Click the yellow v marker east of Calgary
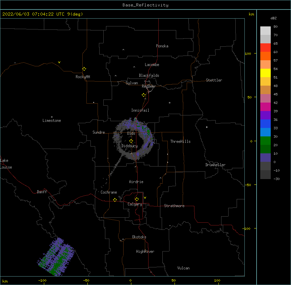291x285 pixels. click(x=145, y=198)
